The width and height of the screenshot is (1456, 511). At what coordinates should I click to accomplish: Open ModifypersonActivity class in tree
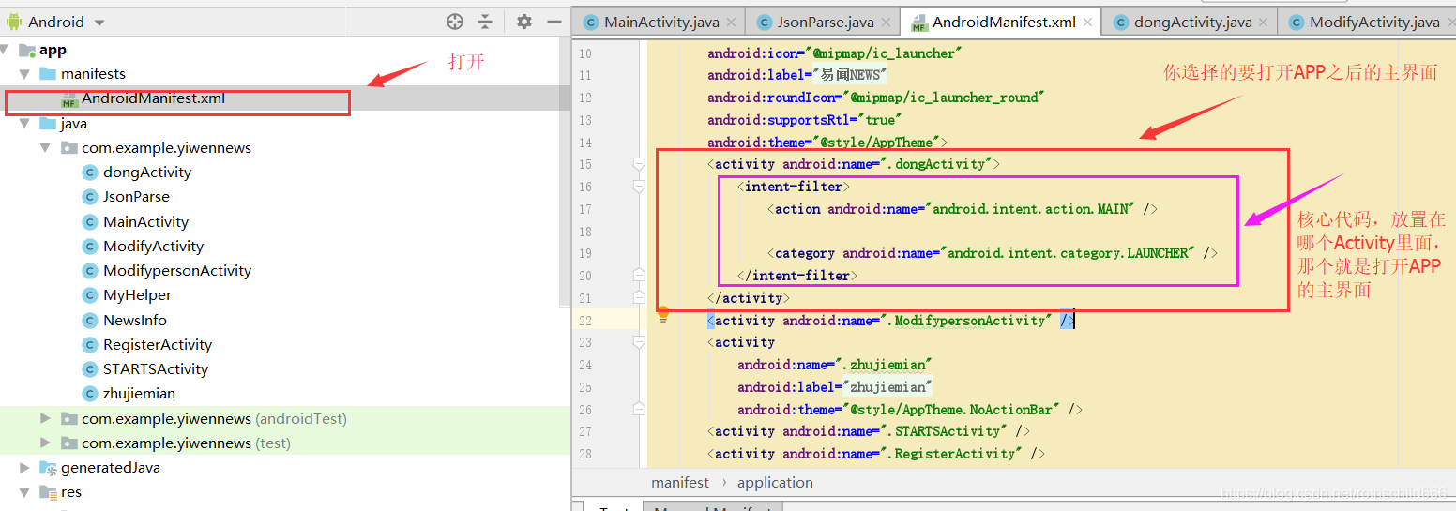point(177,271)
